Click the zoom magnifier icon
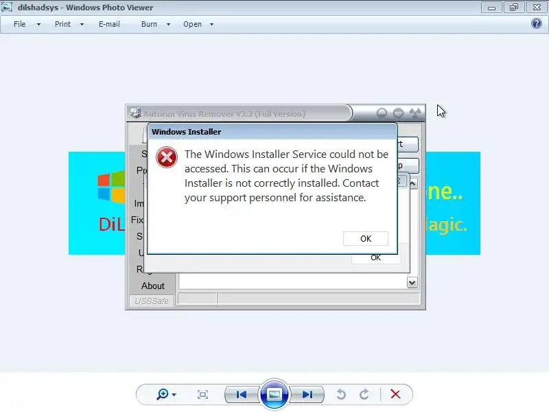The height and width of the screenshot is (412, 549). coord(163,394)
